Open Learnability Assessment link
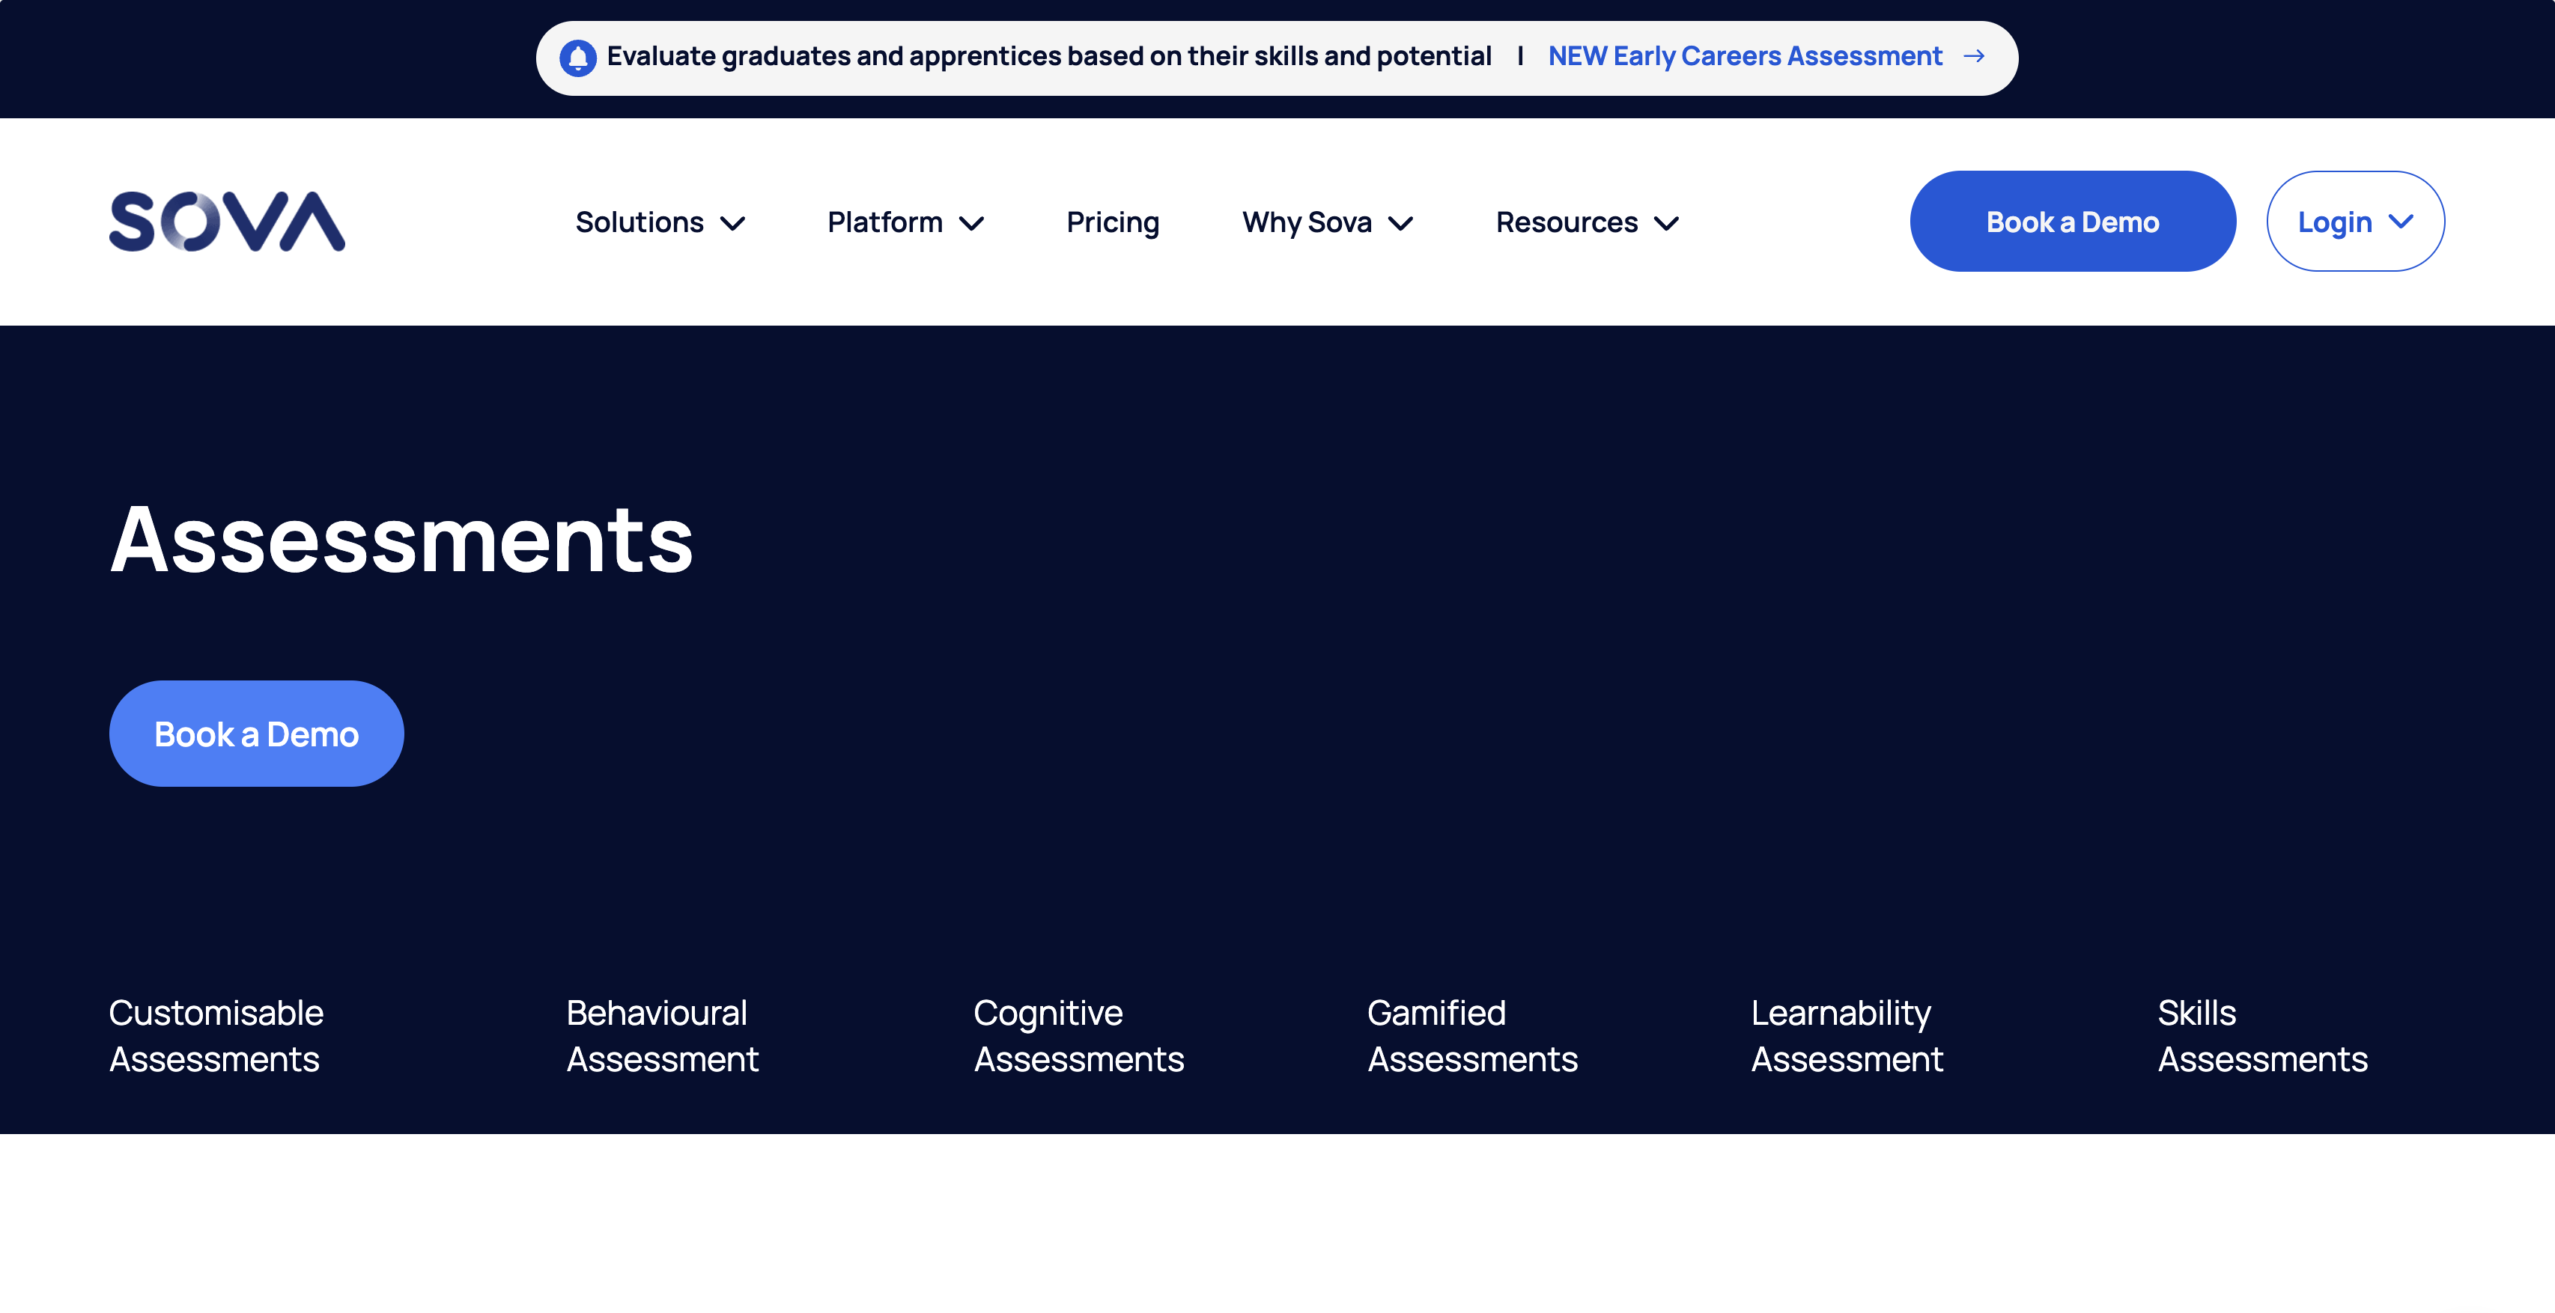Viewport: 2555px width, 1313px height. 1847,1036
